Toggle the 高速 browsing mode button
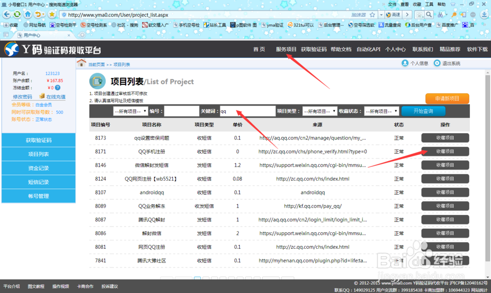This screenshot has height=293, width=491. click(x=393, y=15)
